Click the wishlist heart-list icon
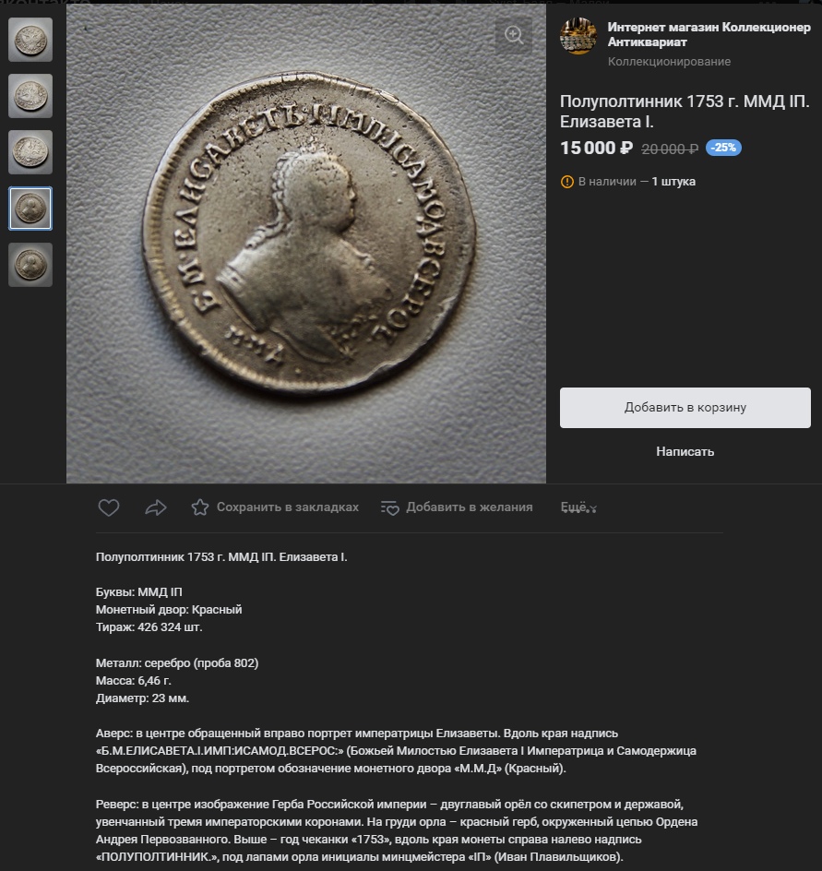This screenshot has width=822, height=871. (390, 507)
